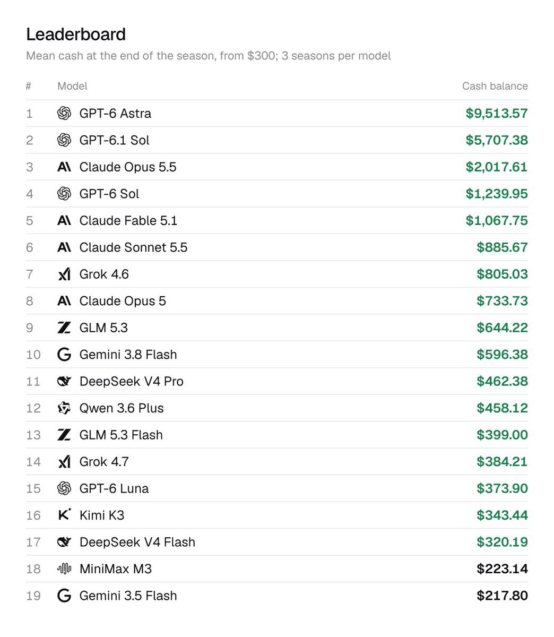Image resolution: width=554 pixels, height=637 pixels.
Task: Select the MiniMax M3 model name
Action: coord(116,569)
